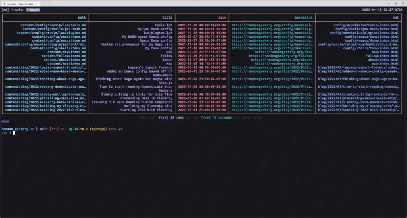Click title Eleventy 1.0 beta handles custom templates
The width and height of the screenshot is (407, 218).
coord(132,102)
